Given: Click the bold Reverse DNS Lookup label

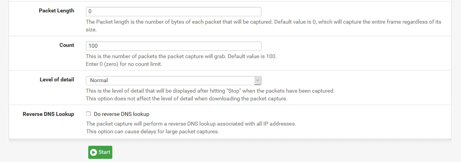Looking at the screenshot, I should 48,114.
